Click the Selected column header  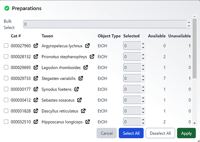[131, 36]
